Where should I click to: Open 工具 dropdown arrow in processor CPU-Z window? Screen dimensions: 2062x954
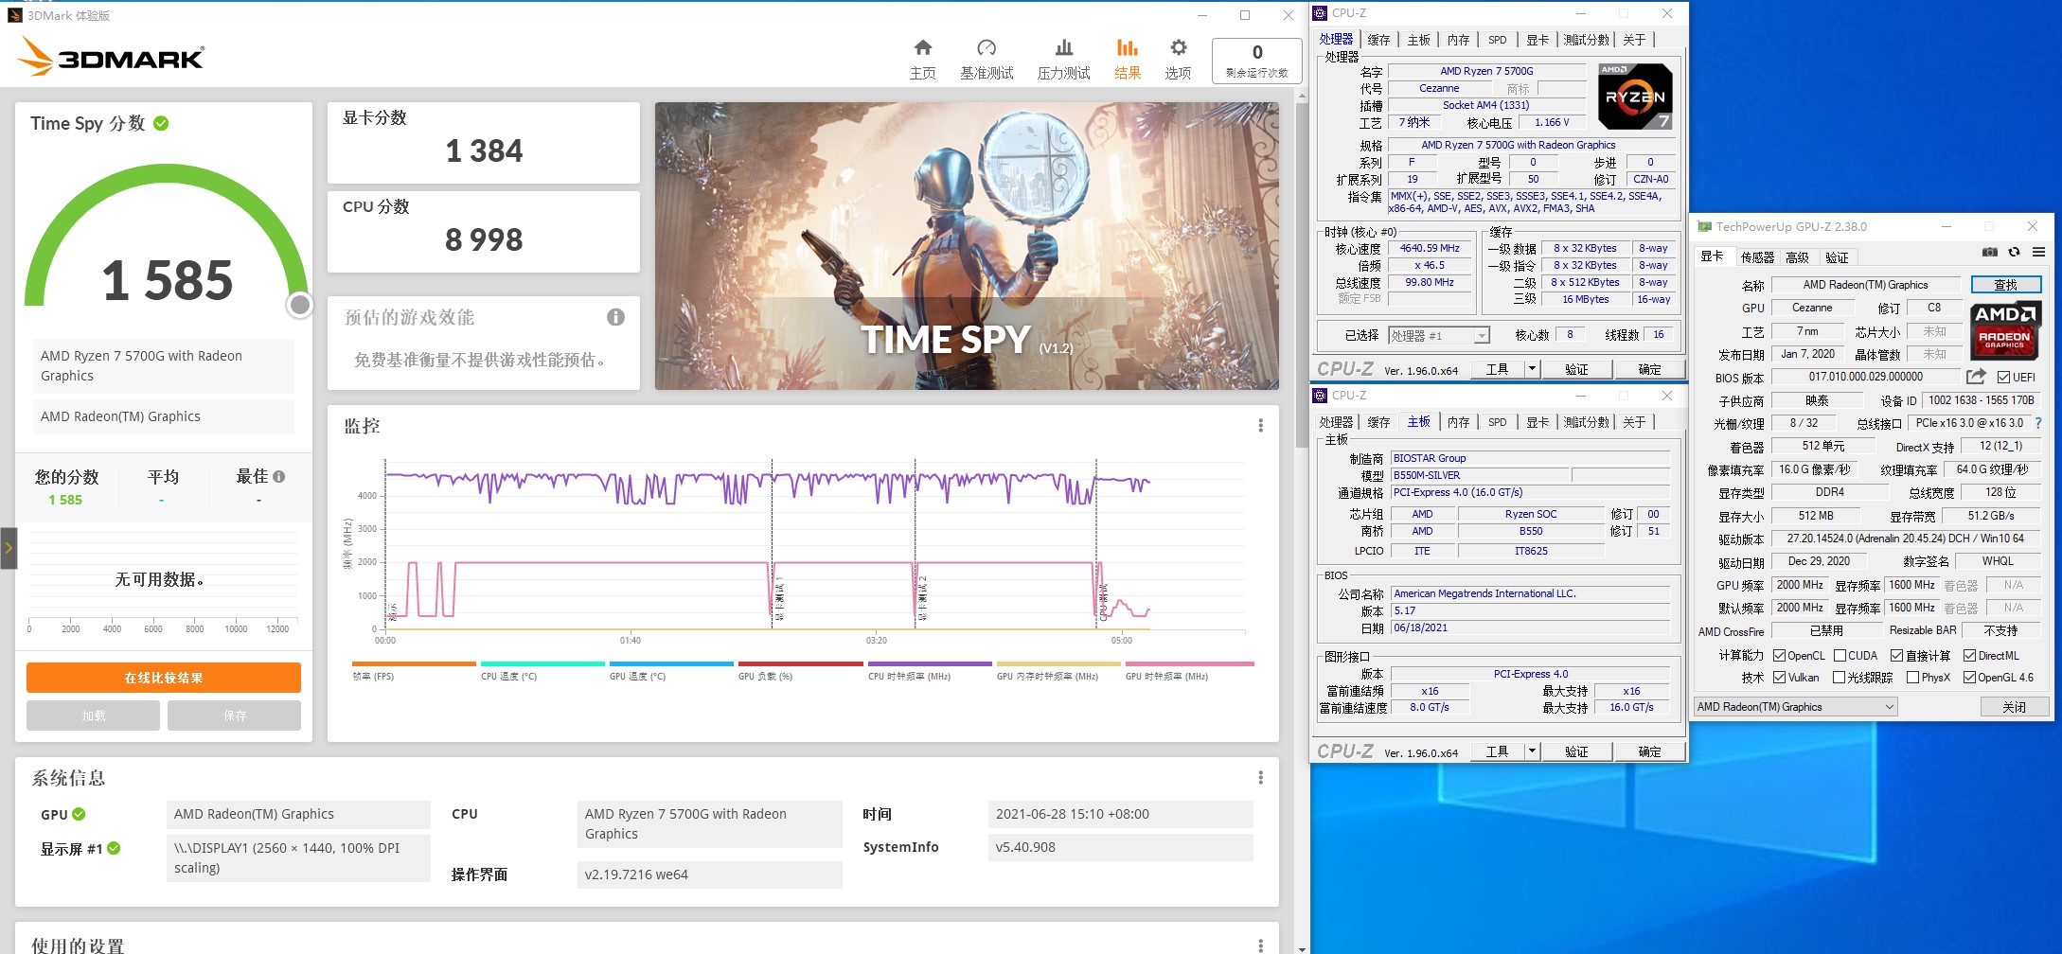point(1532,369)
